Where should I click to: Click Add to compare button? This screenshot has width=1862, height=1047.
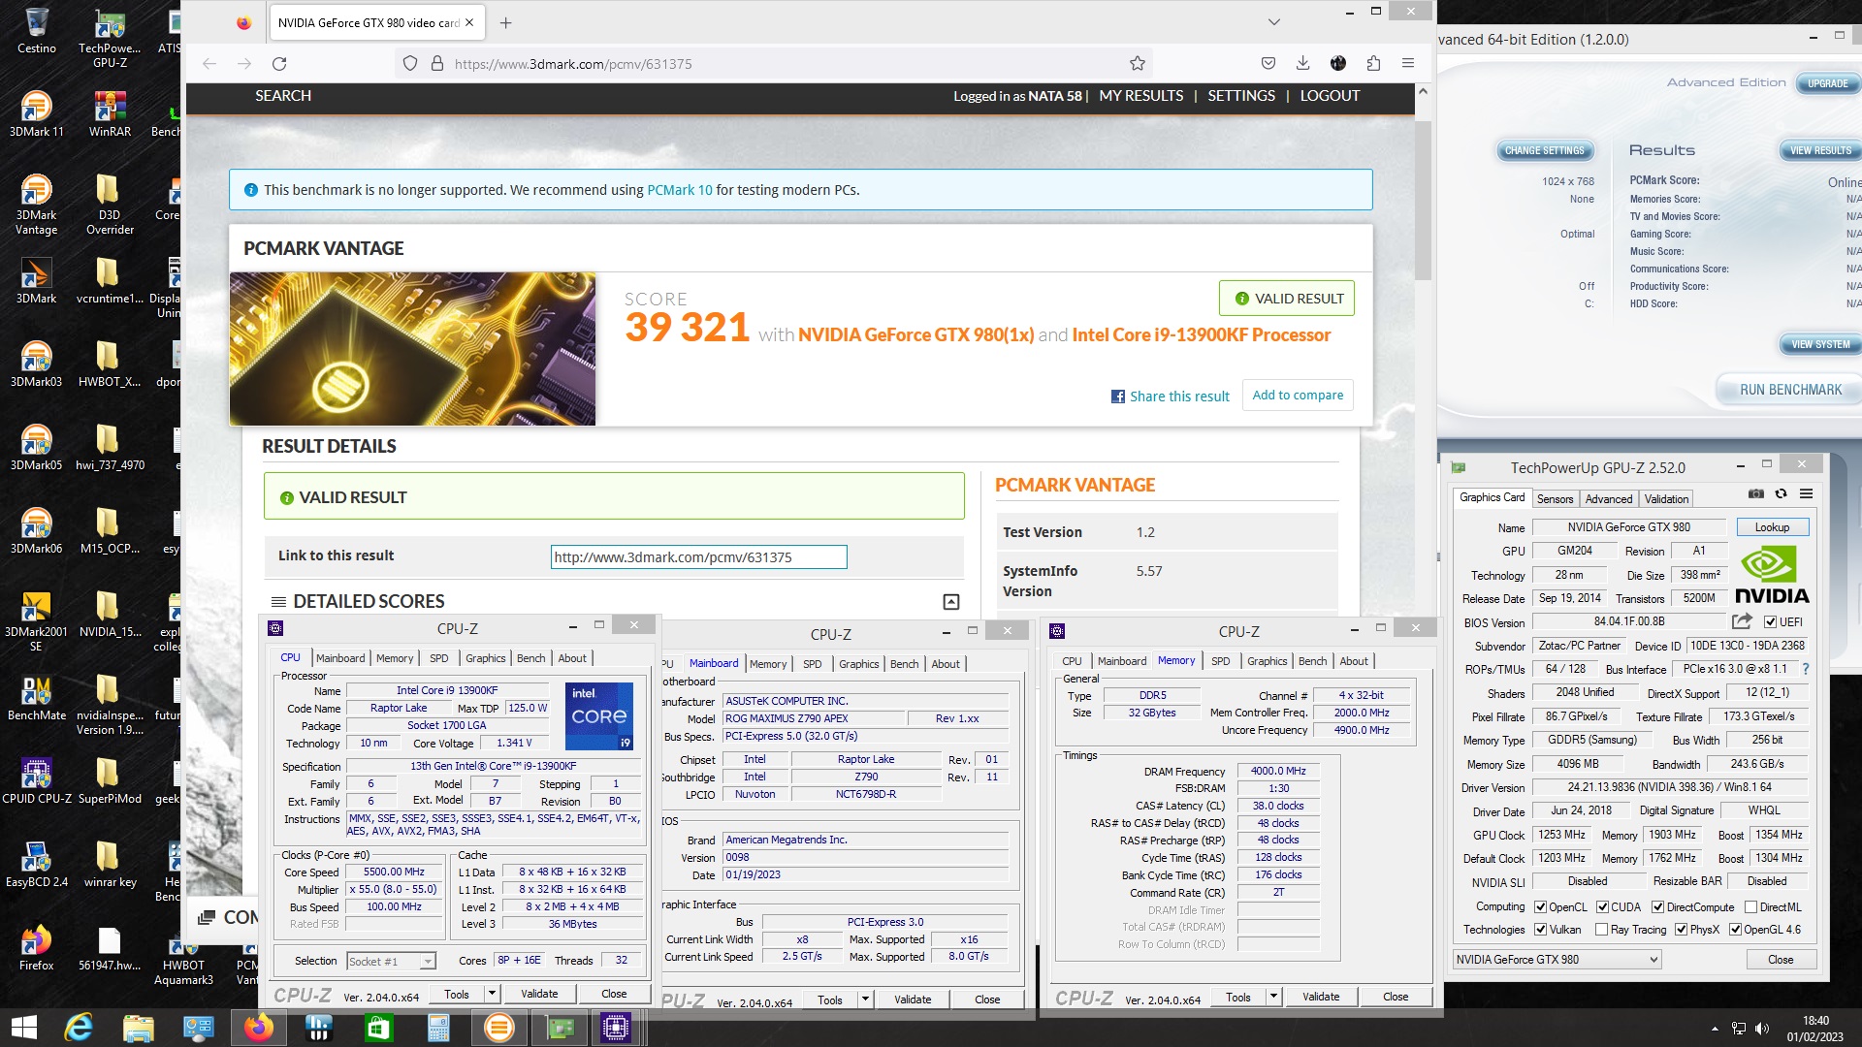[x=1298, y=396]
